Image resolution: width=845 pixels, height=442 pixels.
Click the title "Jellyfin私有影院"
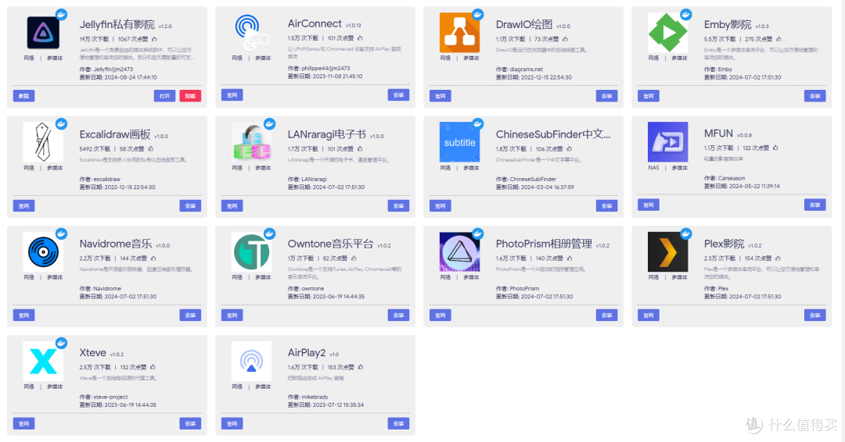(117, 25)
